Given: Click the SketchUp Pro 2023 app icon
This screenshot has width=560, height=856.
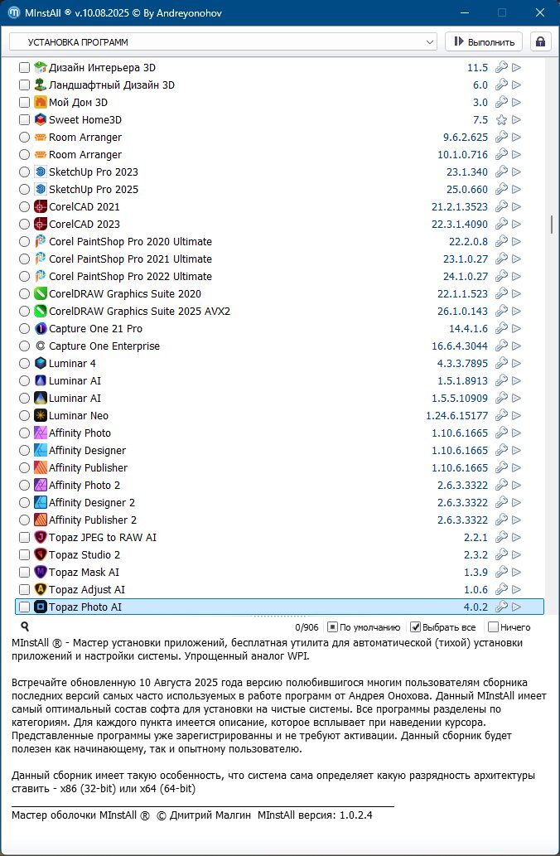Looking at the screenshot, I should [41, 172].
